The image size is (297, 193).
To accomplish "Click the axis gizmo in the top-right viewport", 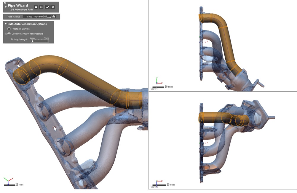I will tap(157, 83).
